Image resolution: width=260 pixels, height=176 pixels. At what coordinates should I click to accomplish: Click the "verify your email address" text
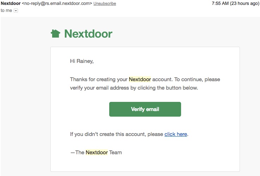click(x=100, y=88)
